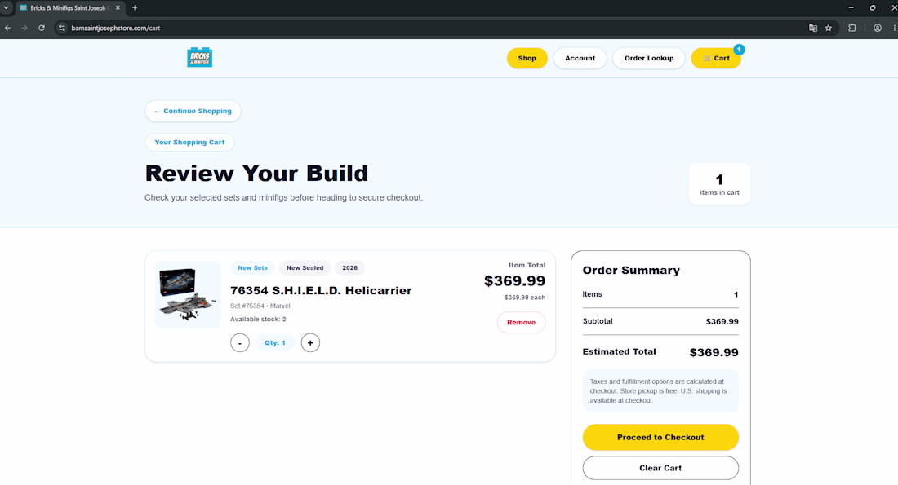Open the 76354 S.H.I.E.L.D. Helicarrier title

point(321,290)
